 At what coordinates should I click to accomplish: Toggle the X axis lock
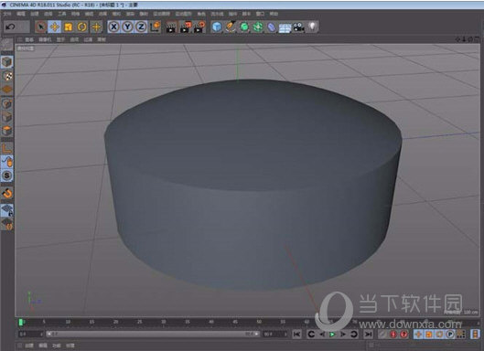(x=113, y=27)
